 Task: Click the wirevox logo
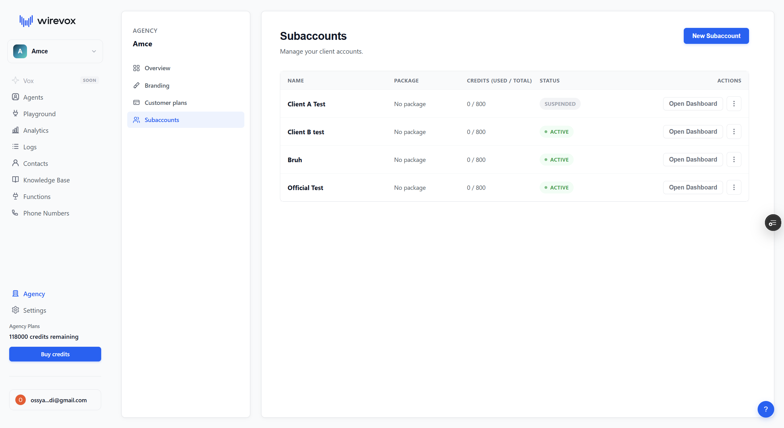(x=48, y=21)
